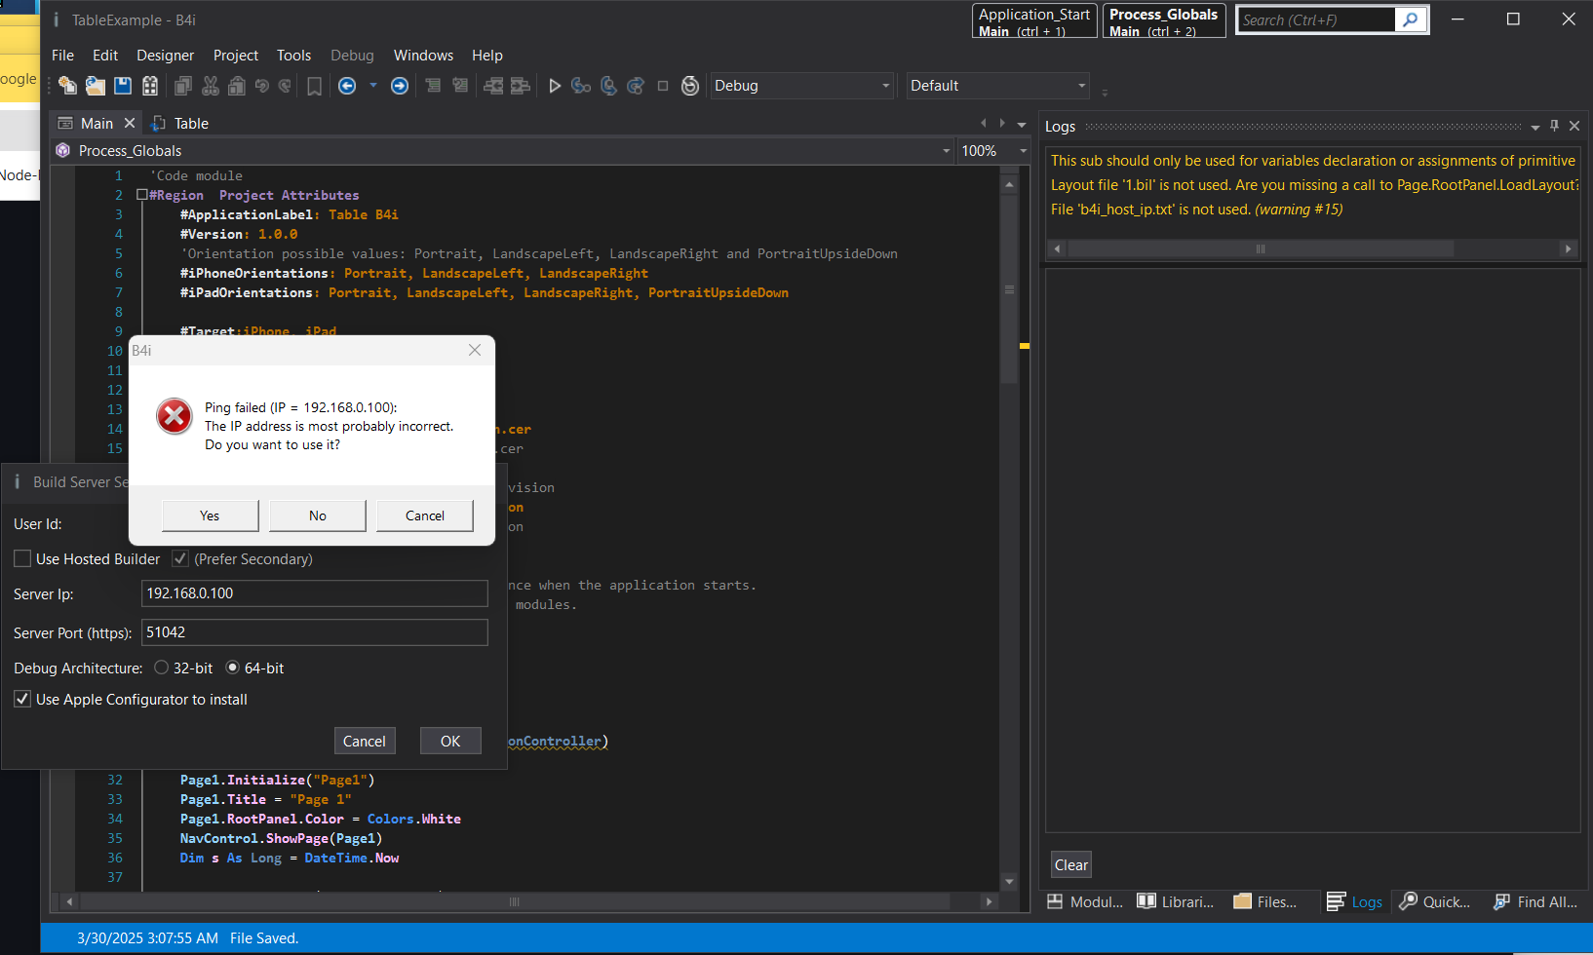Open the Debug build configuration dropdown
This screenshot has width=1593, height=955.
click(x=800, y=86)
